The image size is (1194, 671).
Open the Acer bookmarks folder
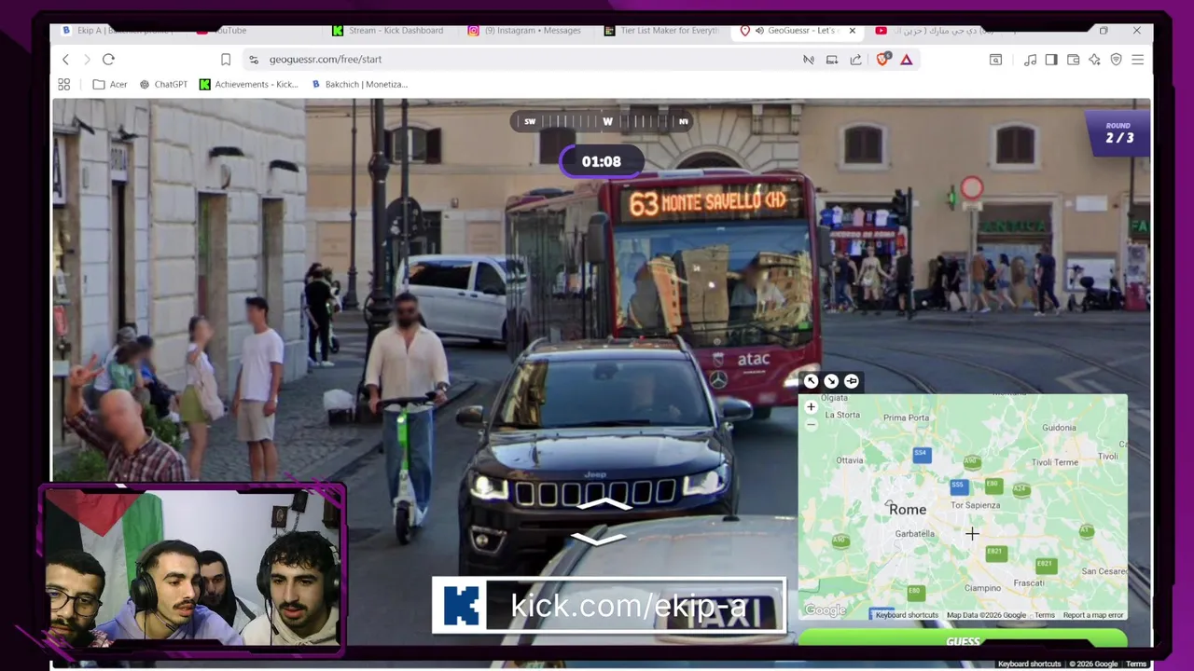point(110,84)
